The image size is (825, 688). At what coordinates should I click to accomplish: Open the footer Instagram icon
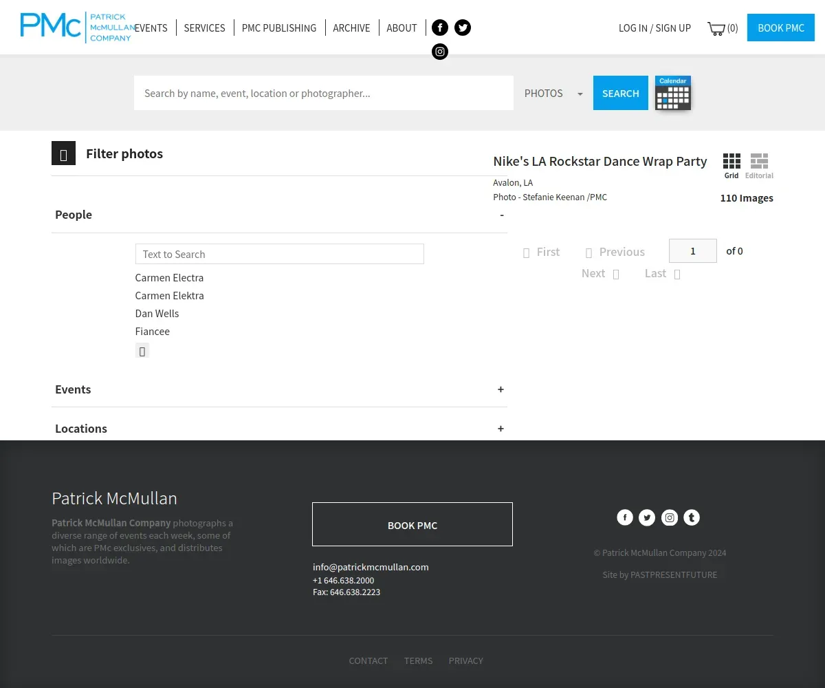point(670,517)
